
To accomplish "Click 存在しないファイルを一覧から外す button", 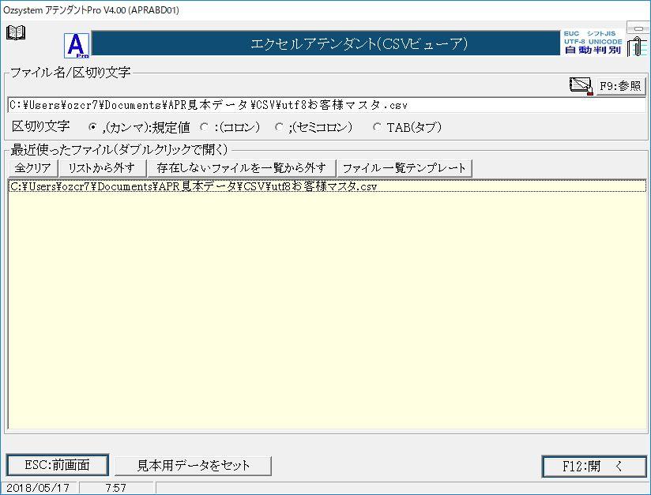I will (x=241, y=168).
